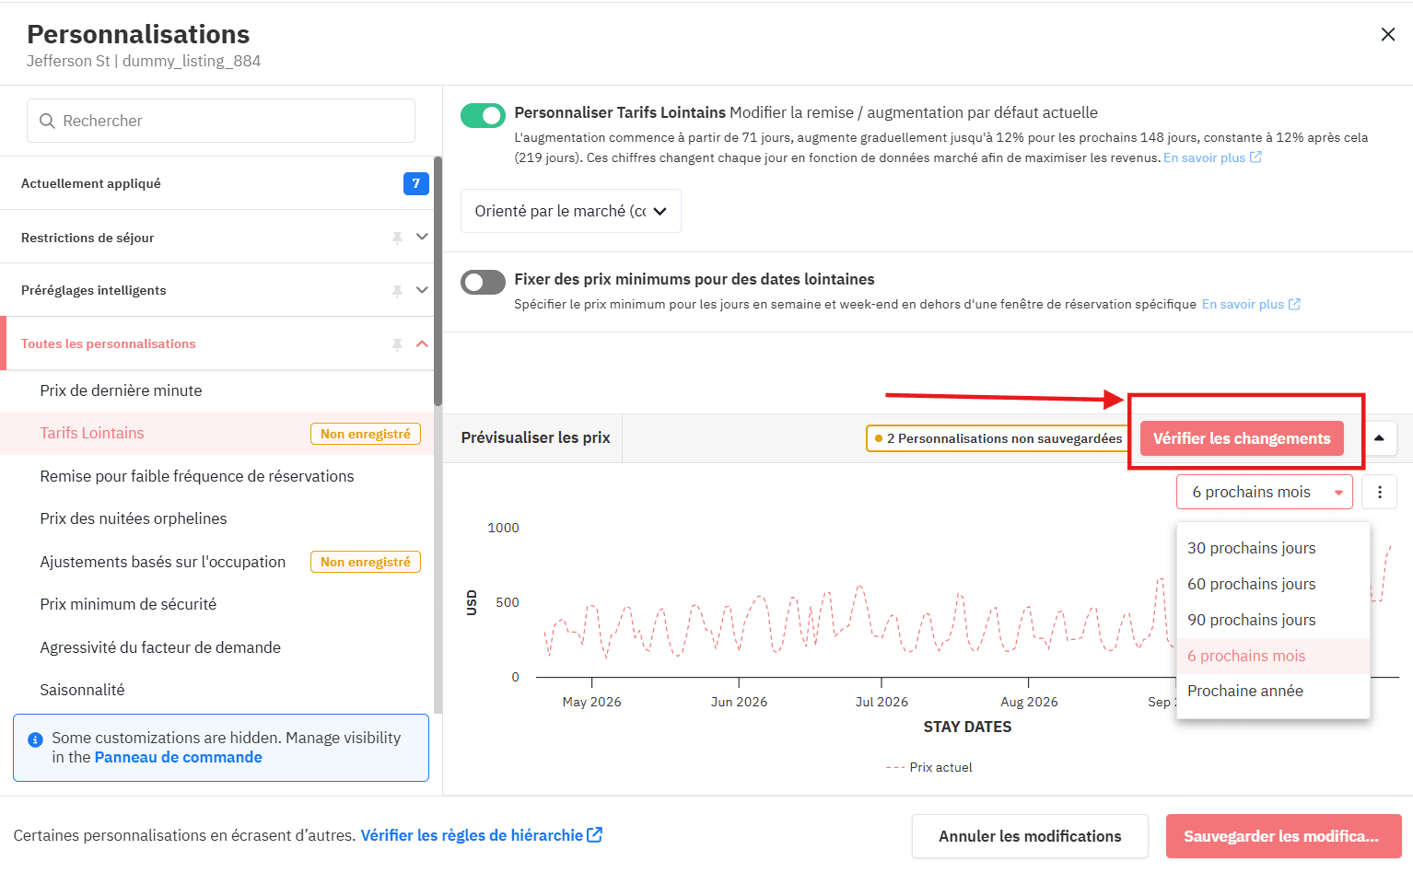Image resolution: width=1413 pixels, height=873 pixels.
Task: Click the pin icon beside Toutes les personnalisations
Action: click(397, 344)
